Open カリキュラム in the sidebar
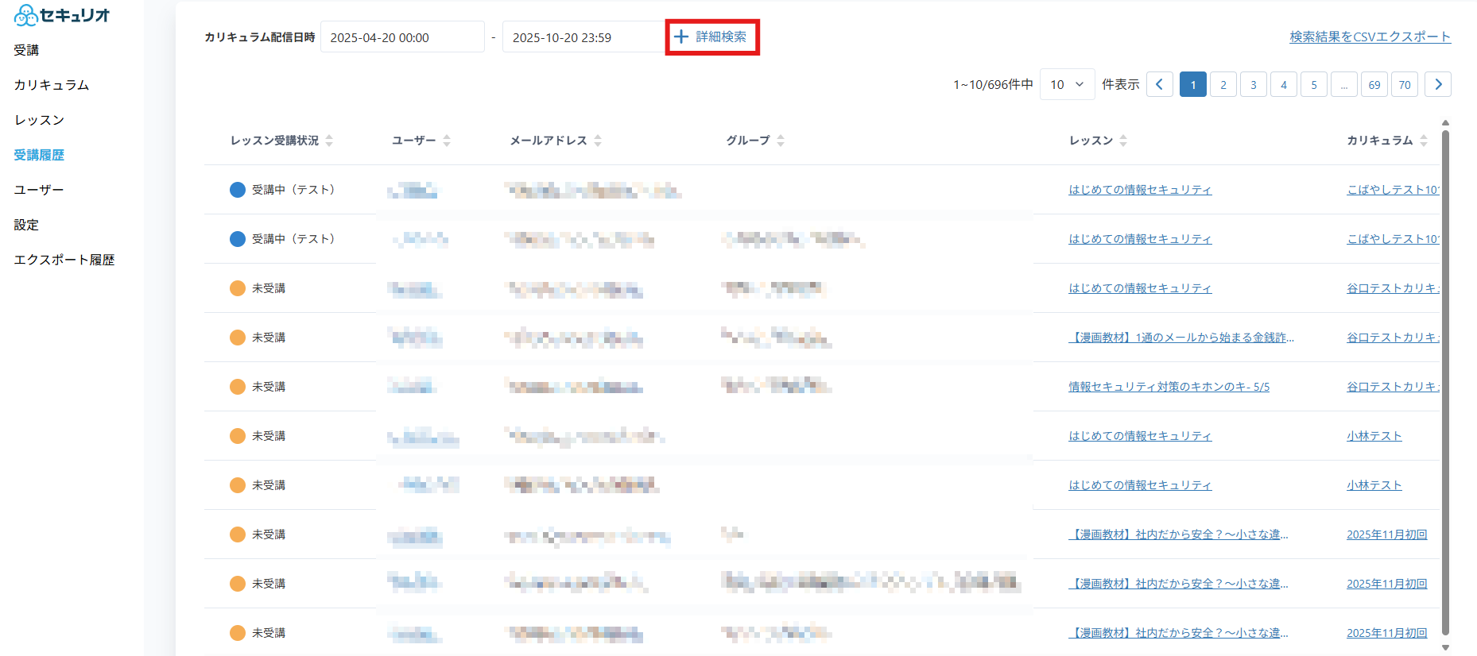Viewport: 1477px width, 656px height. pyautogui.click(x=52, y=85)
